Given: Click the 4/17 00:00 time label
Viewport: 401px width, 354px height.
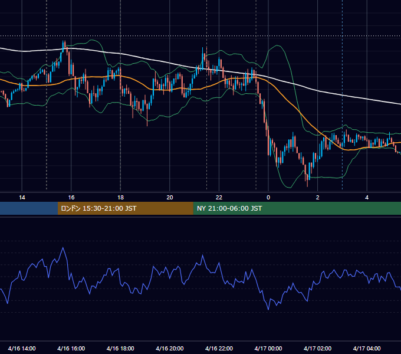Looking at the screenshot, I should click(x=268, y=348).
